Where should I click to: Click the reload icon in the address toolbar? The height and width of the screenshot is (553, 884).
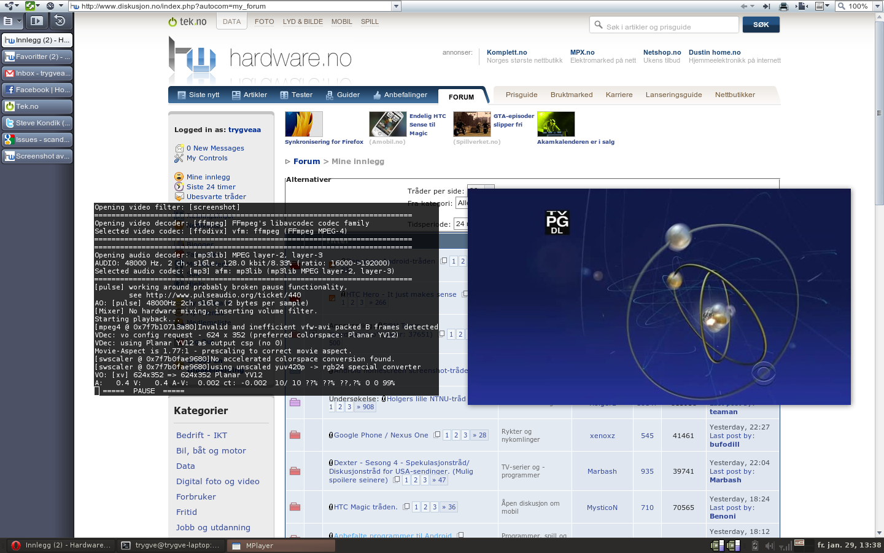(x=30, y=6)
